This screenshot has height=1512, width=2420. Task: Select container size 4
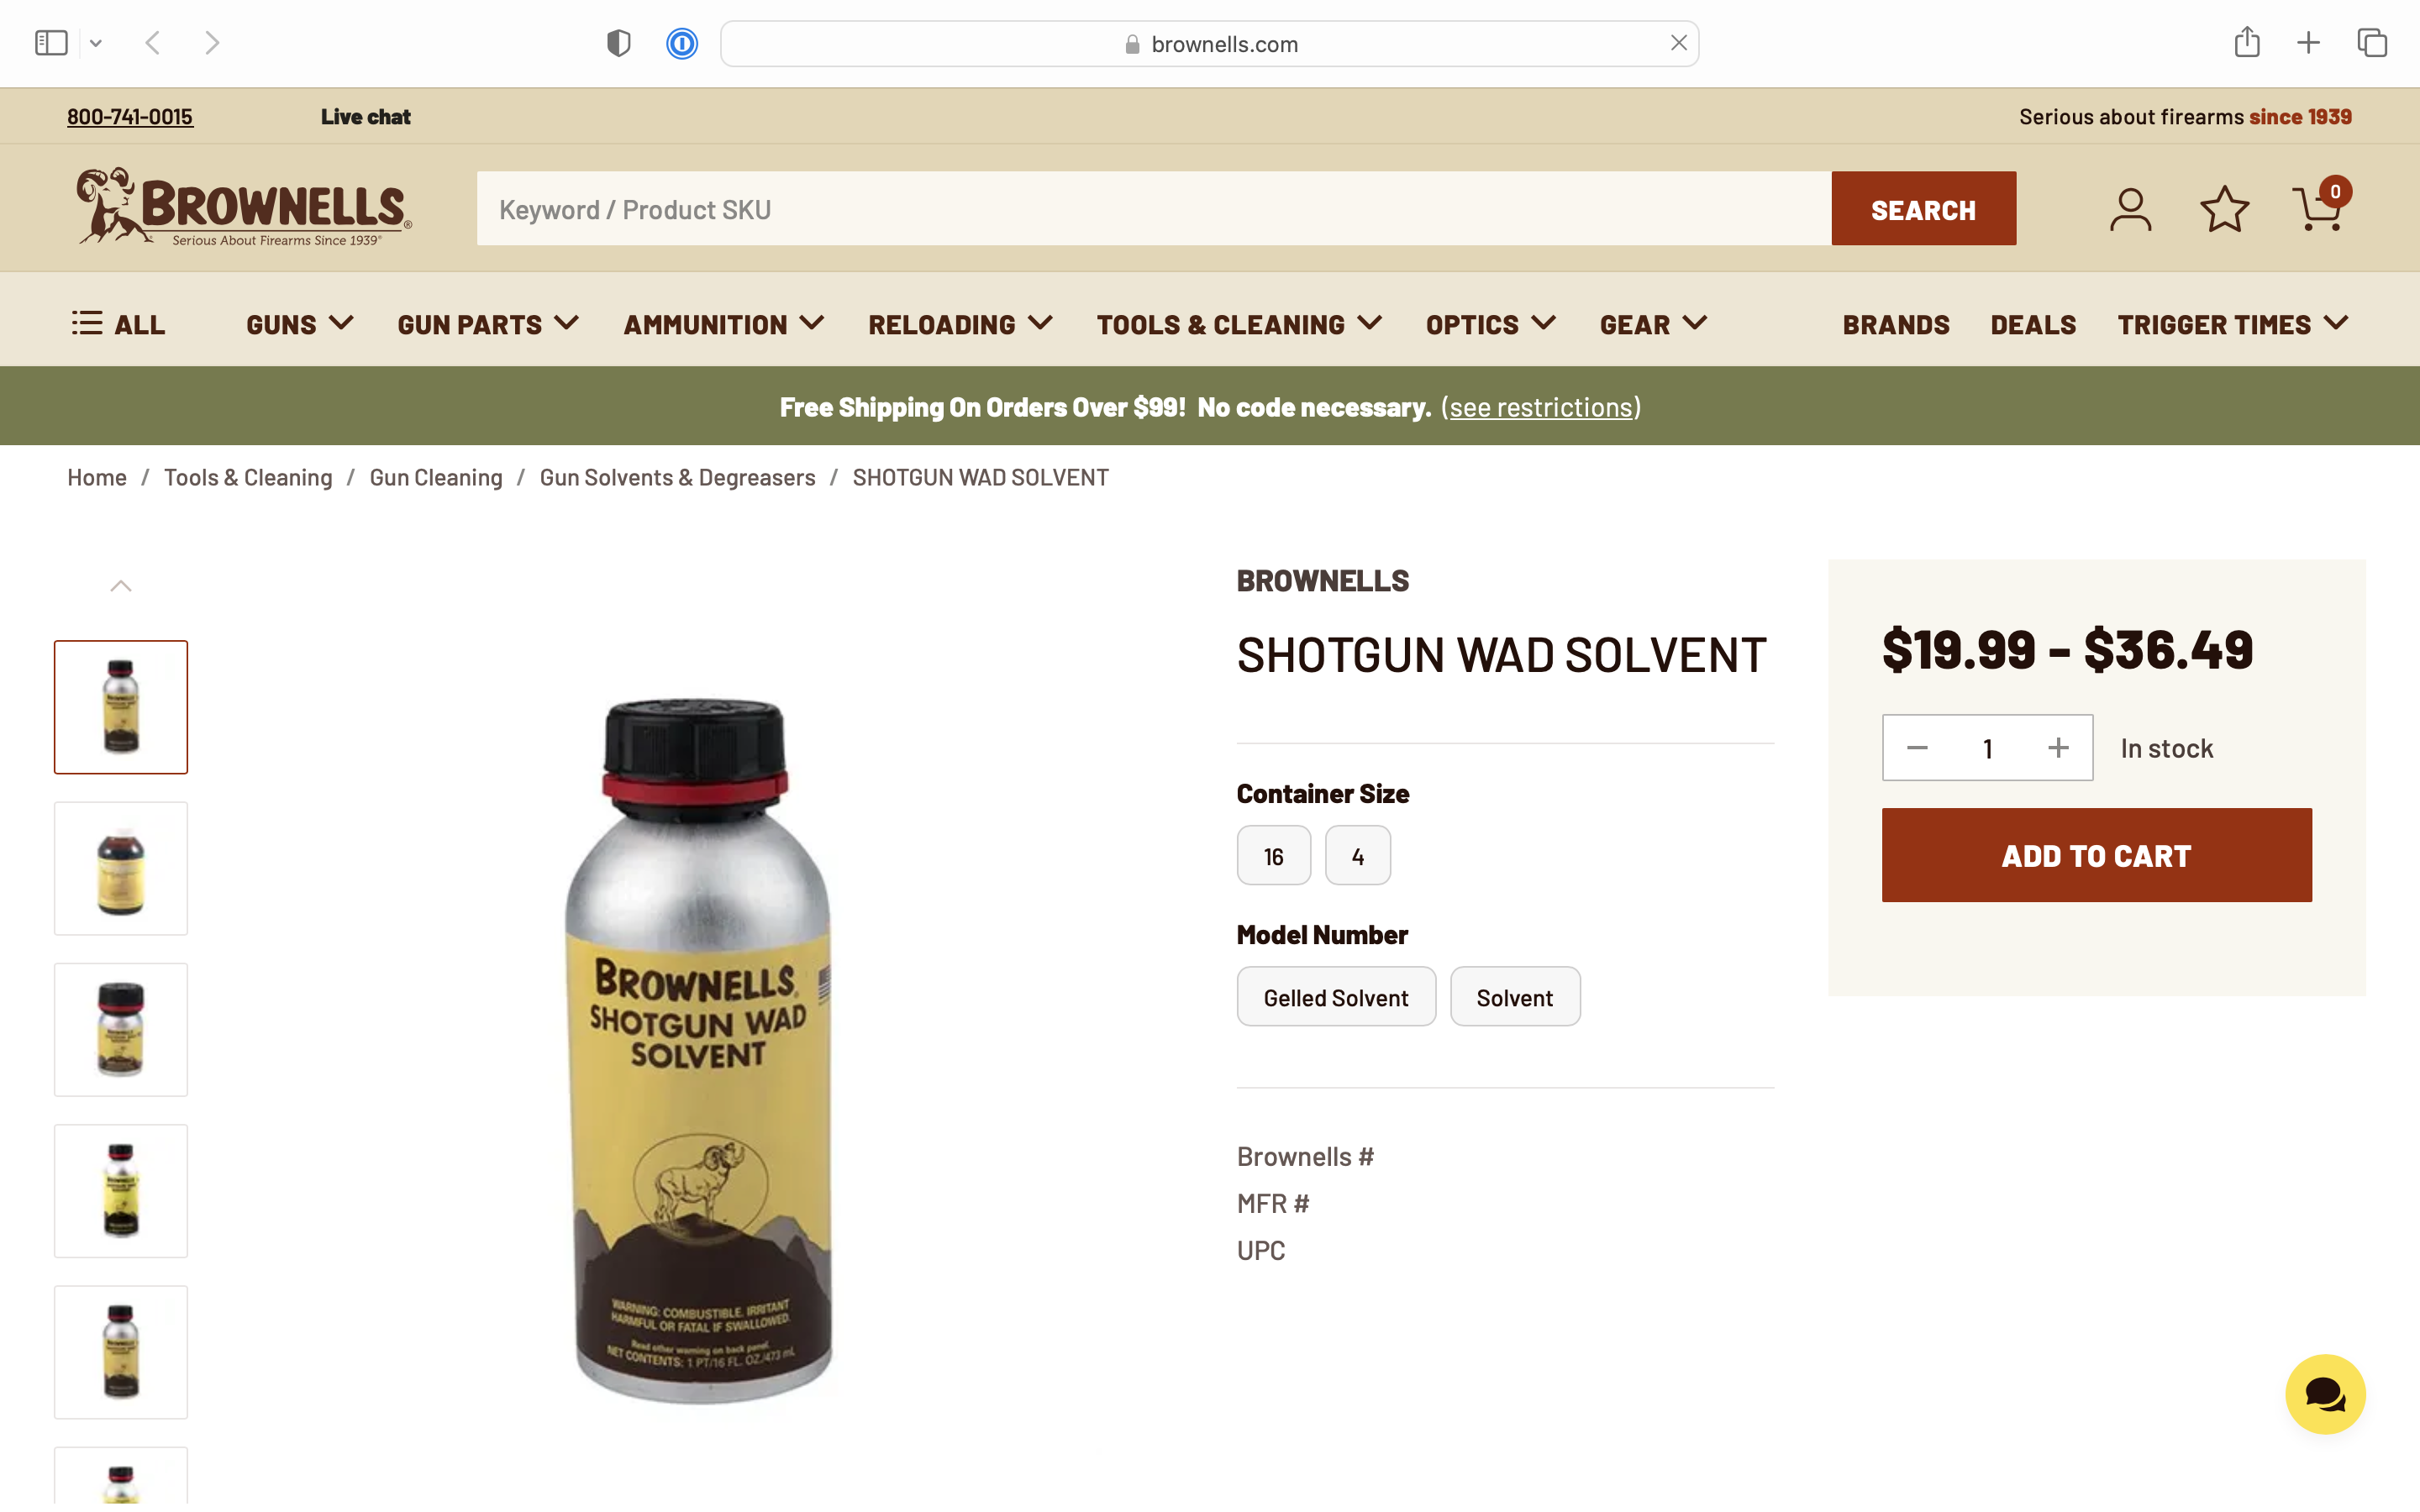tap(1357, 856)
